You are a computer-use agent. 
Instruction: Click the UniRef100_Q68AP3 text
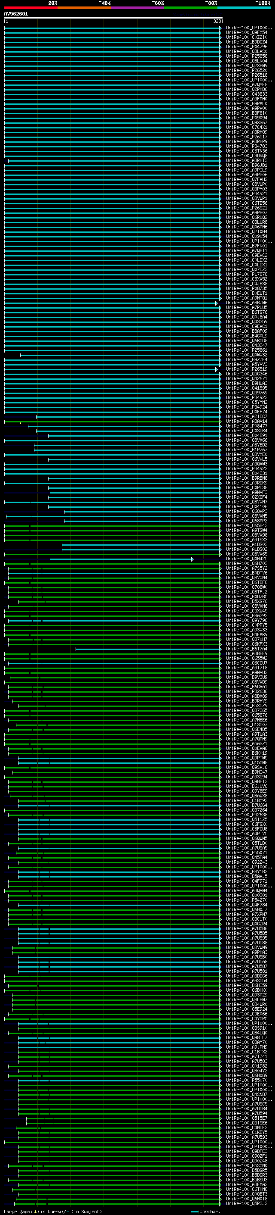pyautogui.click(x=247, y=512)
